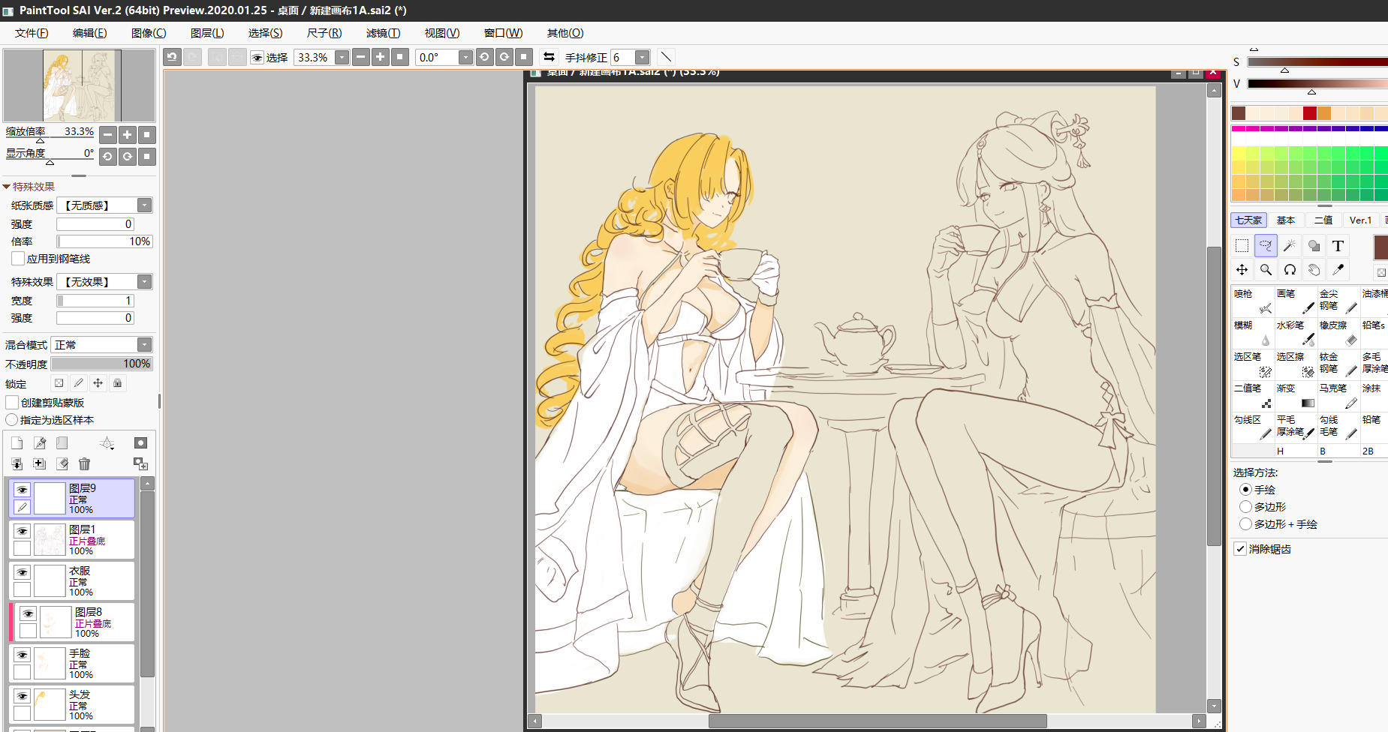Uncheck the 消除锯齿 anti-aliasing checkbox
This screenshot has width=1388, height=732.
tap(1240, 549)
